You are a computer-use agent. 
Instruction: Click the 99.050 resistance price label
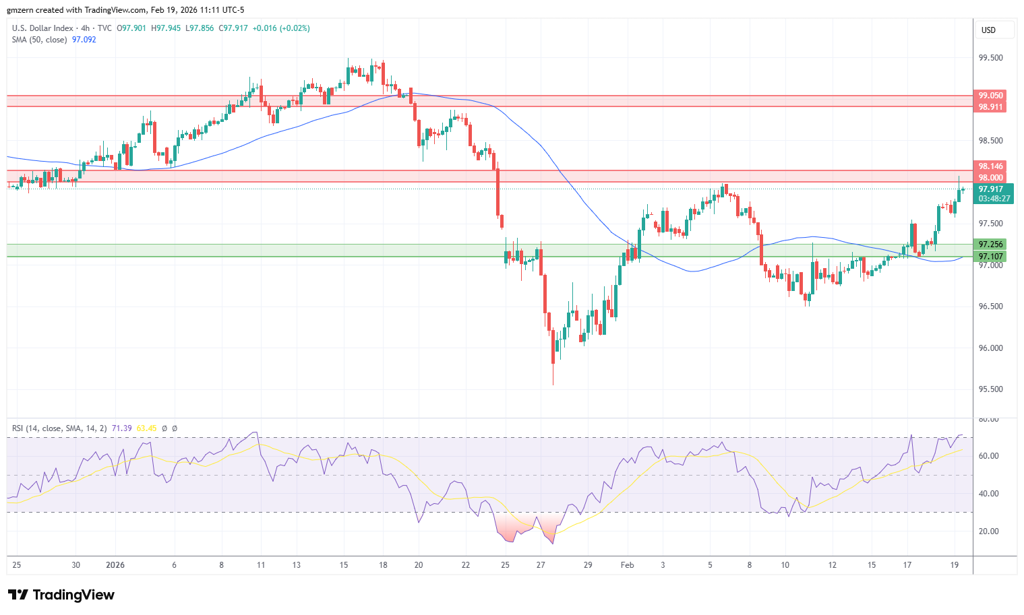pos(990,96)
